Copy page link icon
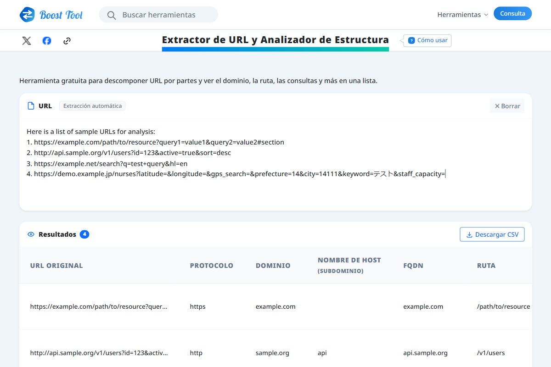The image size is (551, 367). point(67,41)
